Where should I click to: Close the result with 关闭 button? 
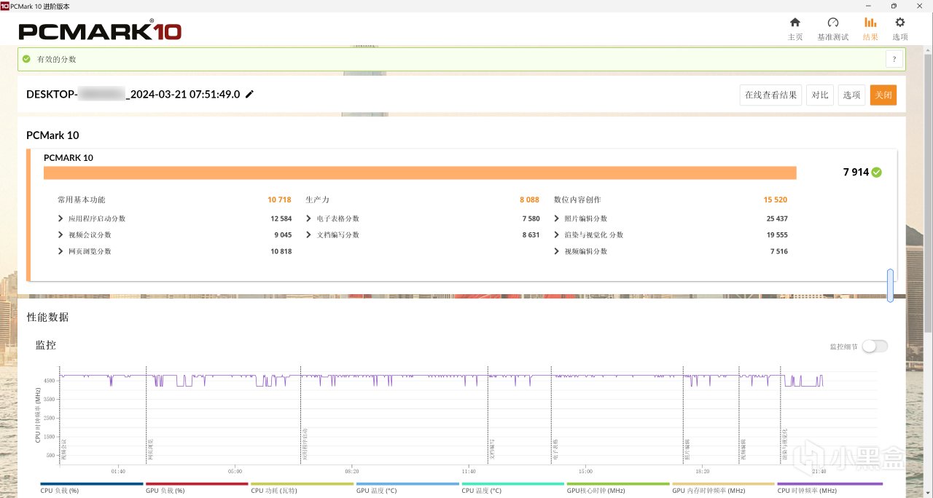click(x=883, y=95)
